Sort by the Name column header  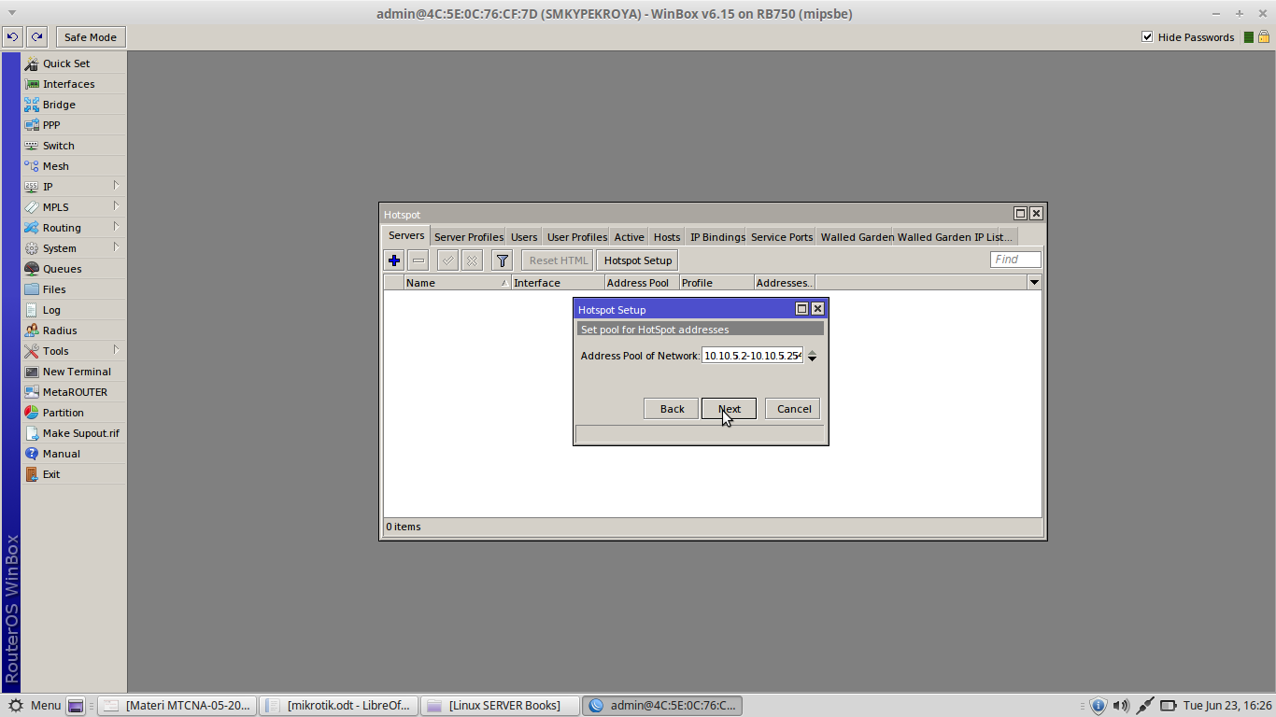458,283
